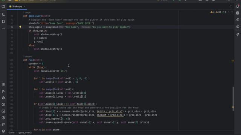241x135 pixels.
Task: Open the Structure tool window icon
Action: click(3, 84)
